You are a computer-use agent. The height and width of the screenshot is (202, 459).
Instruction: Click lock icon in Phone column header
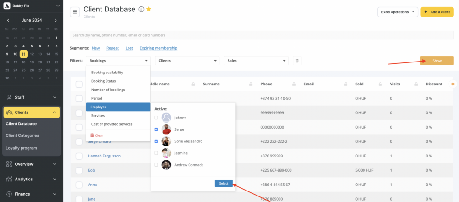click(x=294, y=84)
